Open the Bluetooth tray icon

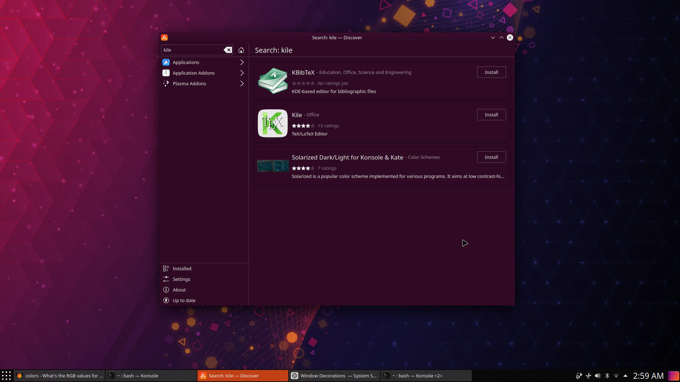click(607, 376)
